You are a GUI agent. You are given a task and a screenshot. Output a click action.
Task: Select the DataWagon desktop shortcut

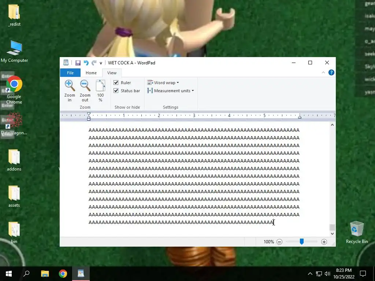pyautogui.click(x=14, y=124)
